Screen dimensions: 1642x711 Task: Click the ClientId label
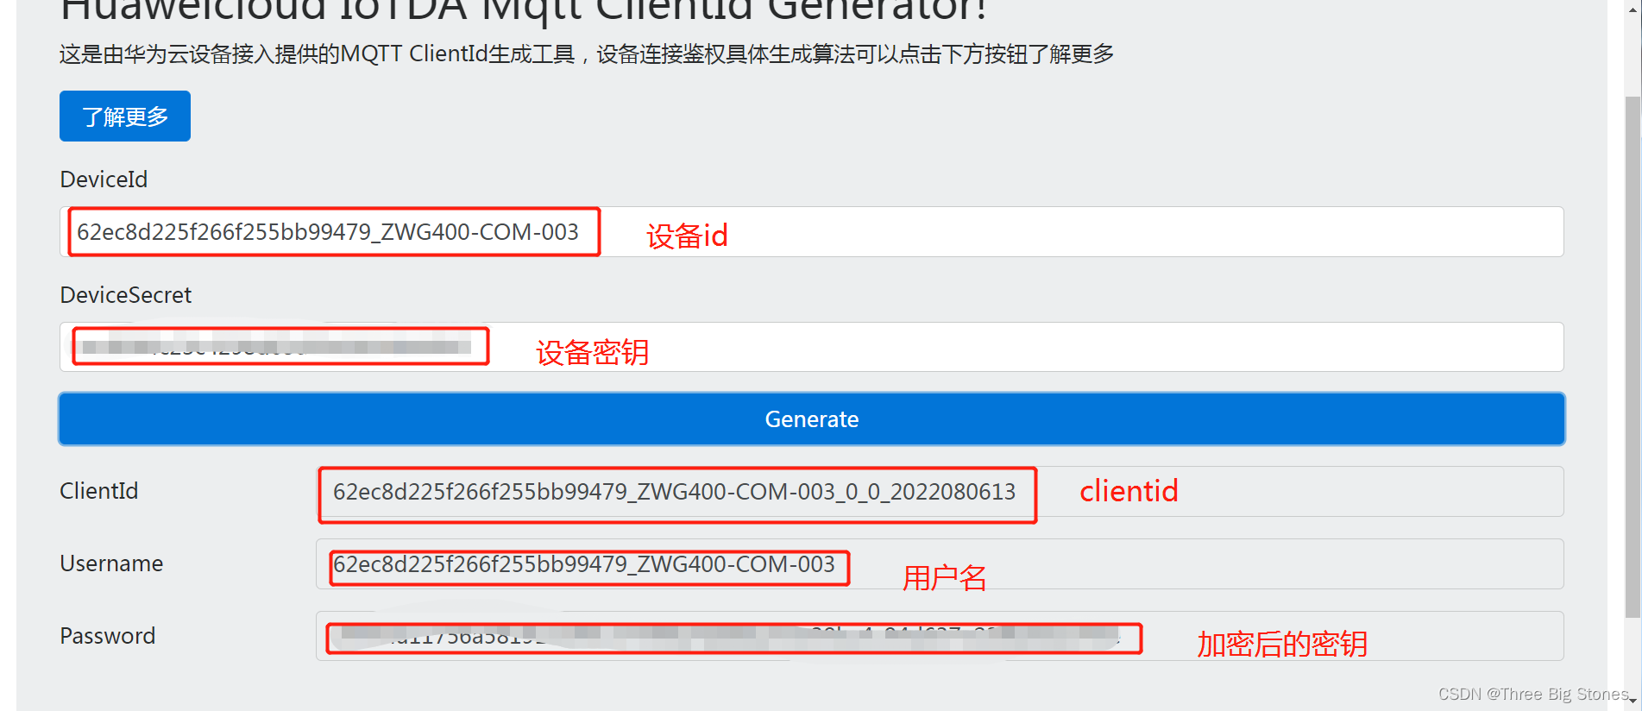click(x=98, y=491)
